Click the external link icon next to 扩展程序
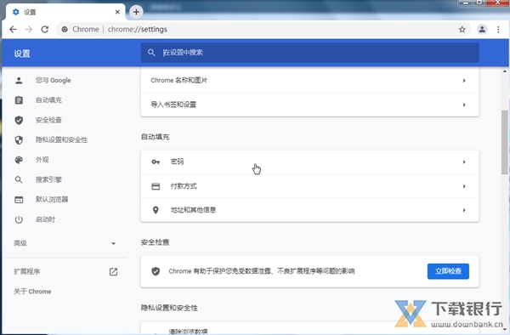 (x=113, y=271)
